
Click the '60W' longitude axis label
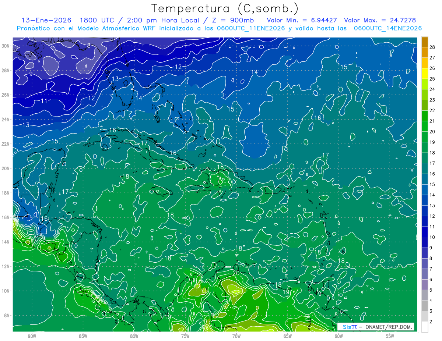click(x=339, y=337)
